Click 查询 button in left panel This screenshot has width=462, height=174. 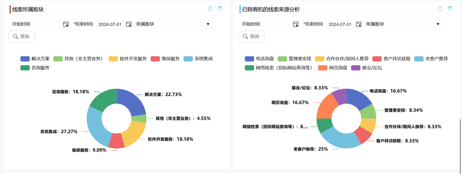[x=22, y=36]
